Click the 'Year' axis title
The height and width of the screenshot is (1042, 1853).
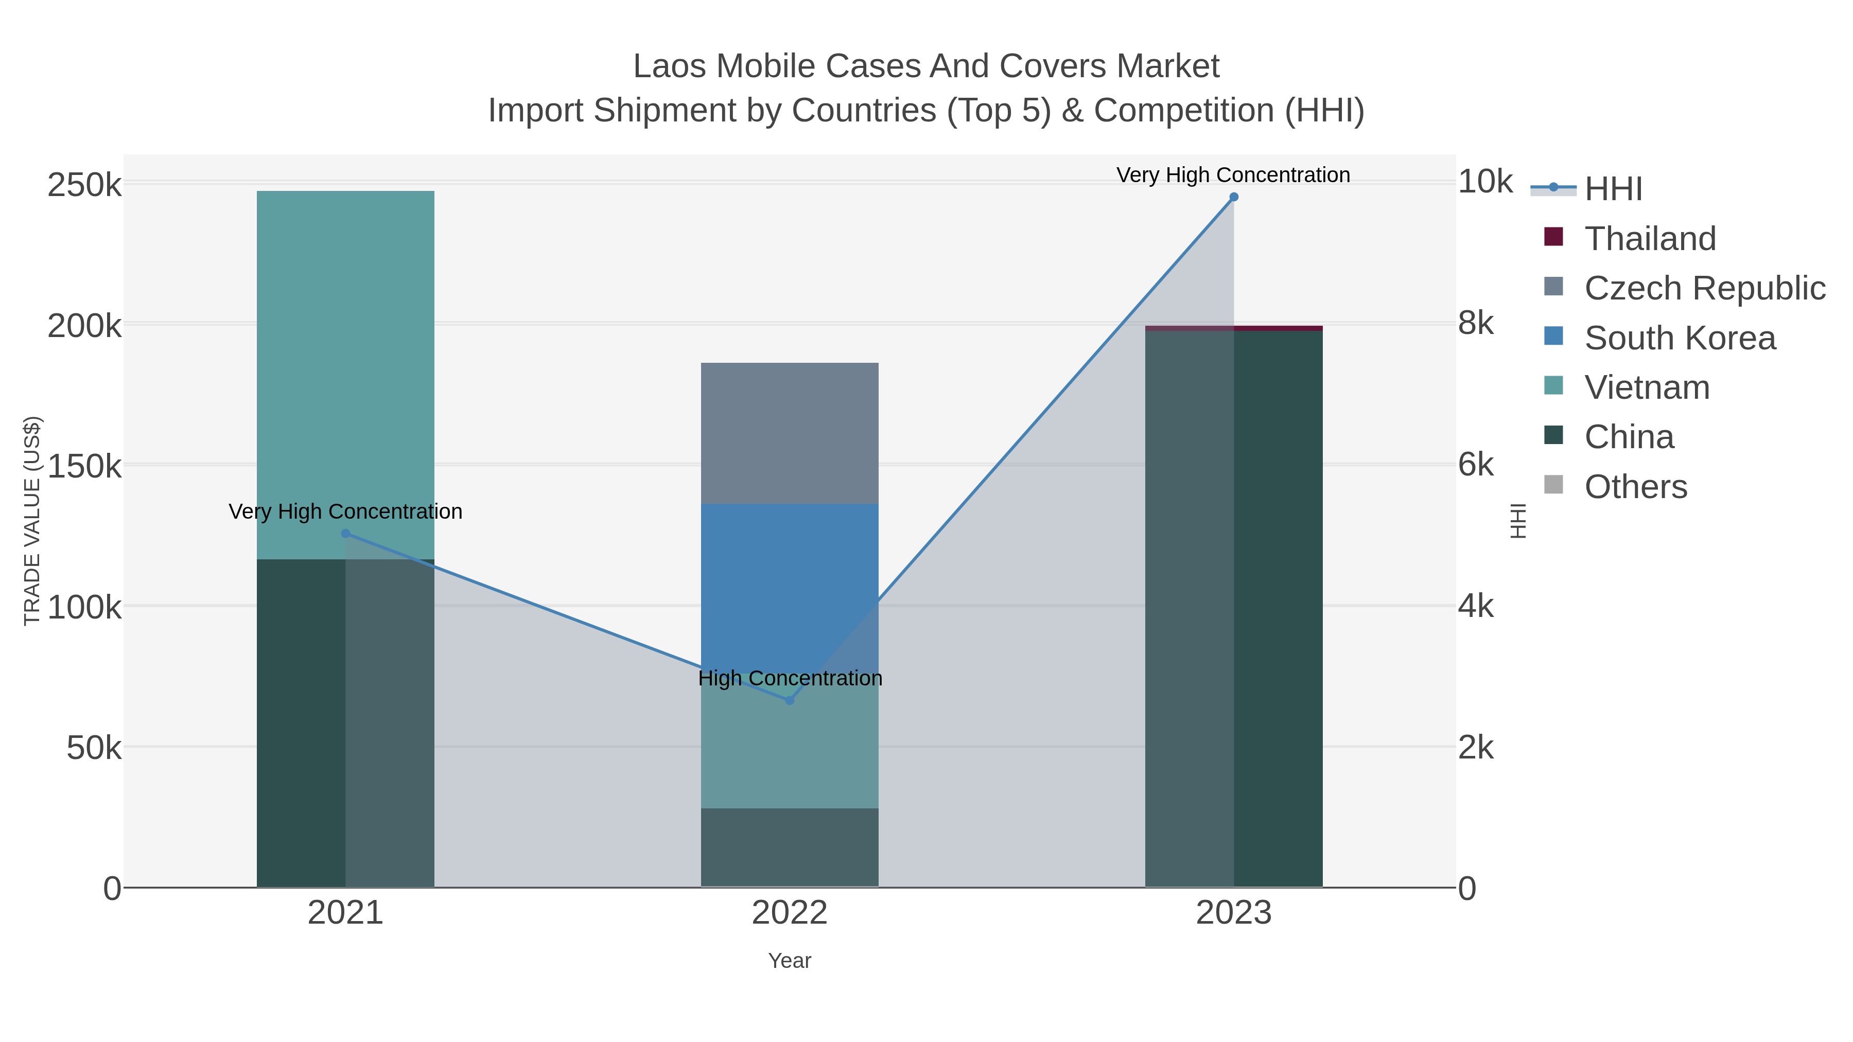tap(790, 961)
